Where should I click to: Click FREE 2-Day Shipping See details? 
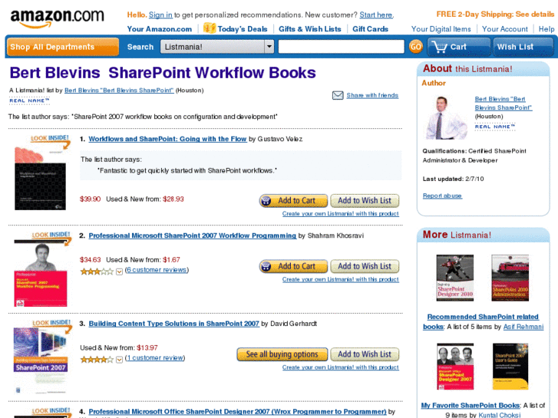coord(495,15)
